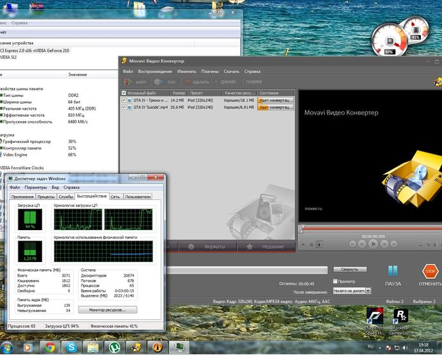Click the mute speaker icon under preview
The height and width of the screenshot is (355, 442).
[319, 244]
